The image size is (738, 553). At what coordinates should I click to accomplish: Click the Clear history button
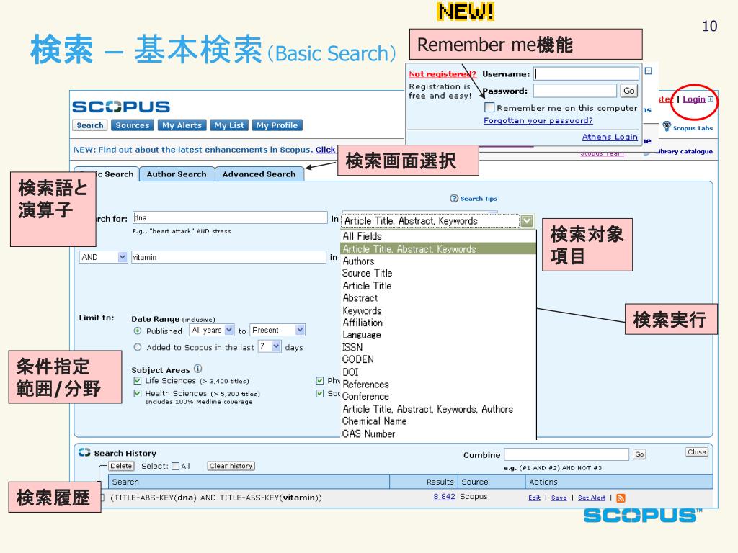pos(231,466)
